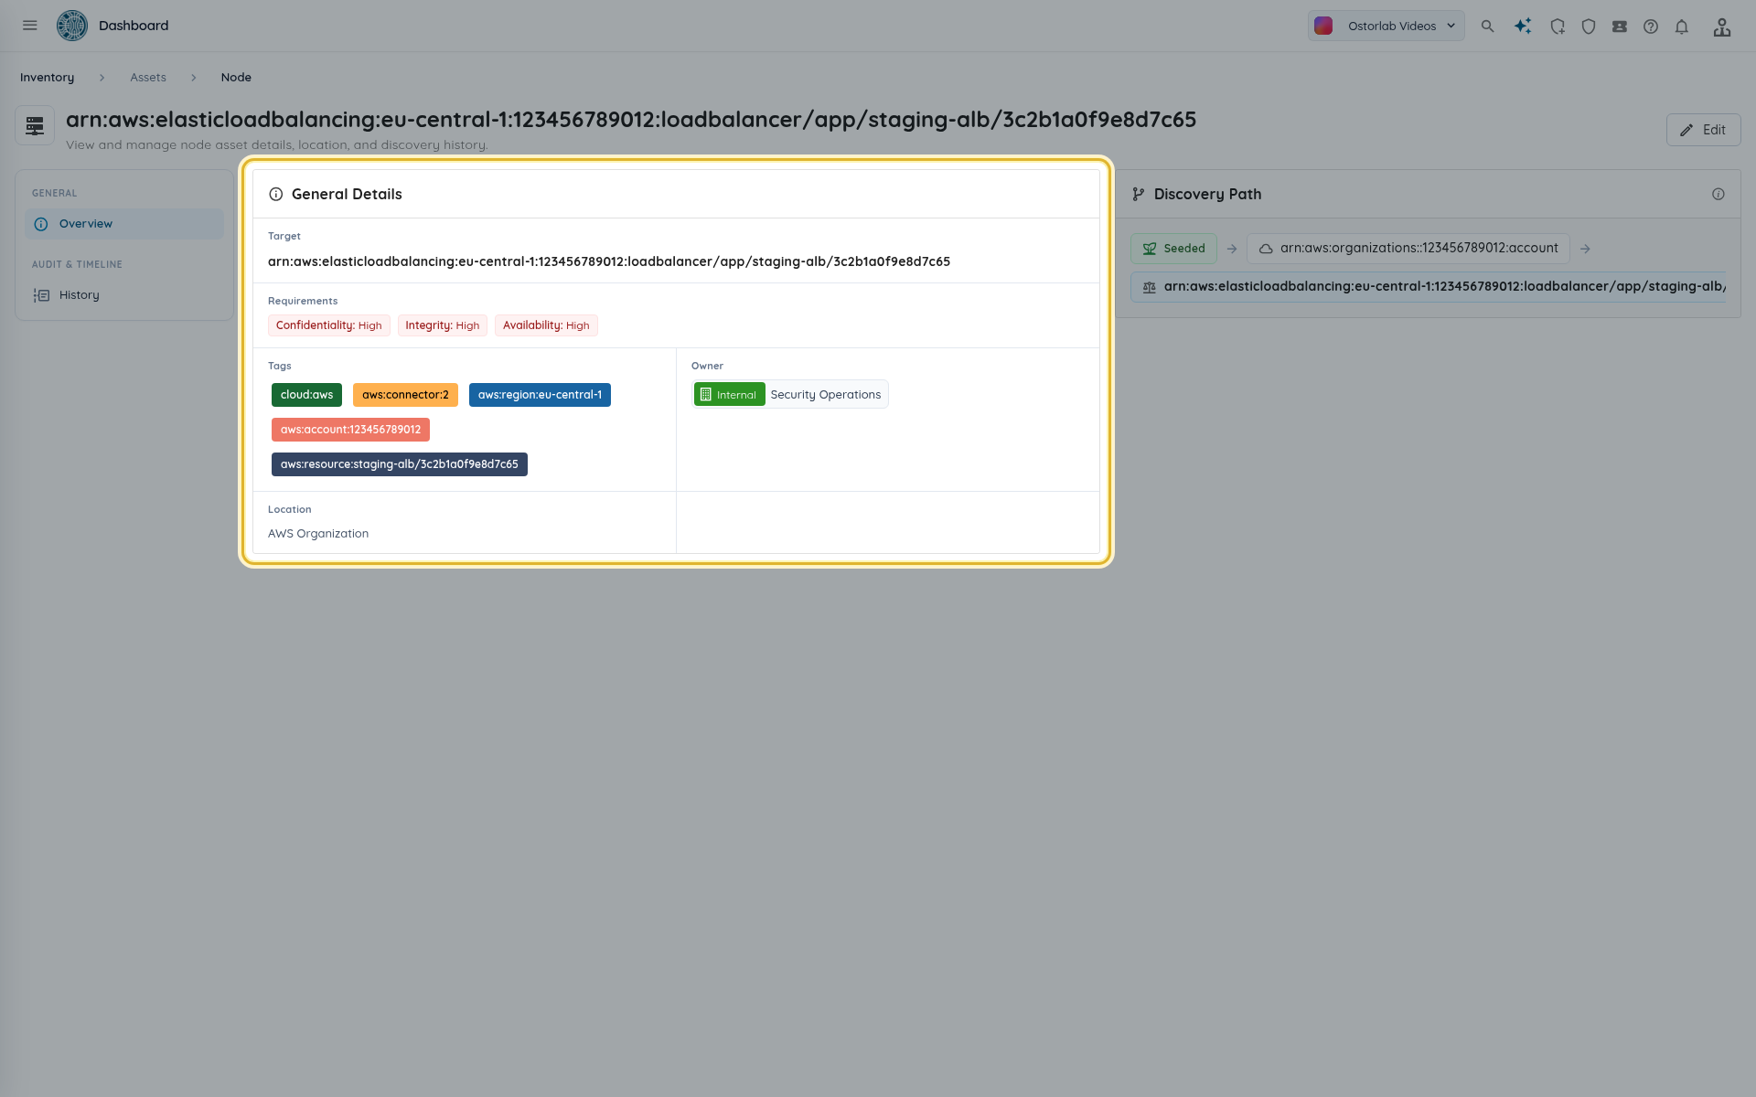Click the Seeded chip in Discovery Path
This screenshot has width=1756, height=1097.
[1173, 249]
